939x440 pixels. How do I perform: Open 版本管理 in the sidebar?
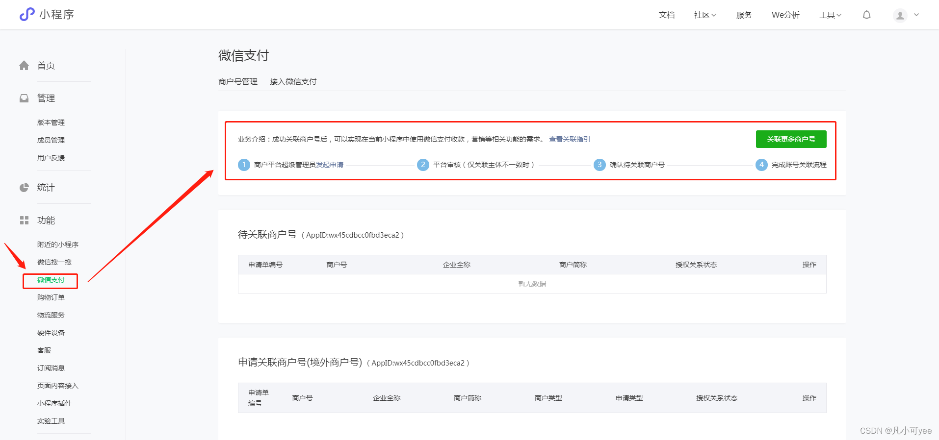pyautogui.click(x=51, y=122)
